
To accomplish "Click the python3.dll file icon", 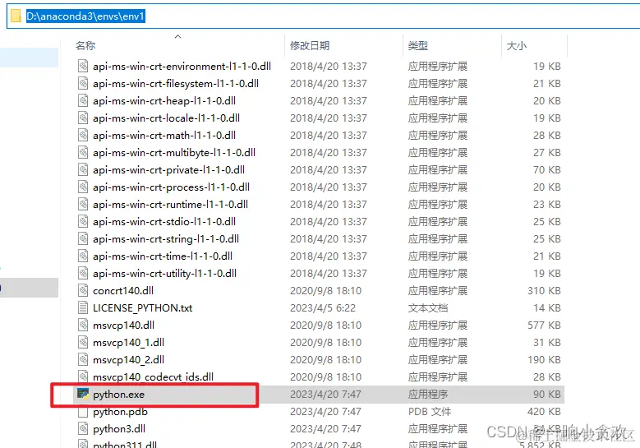I will point(83,428).
